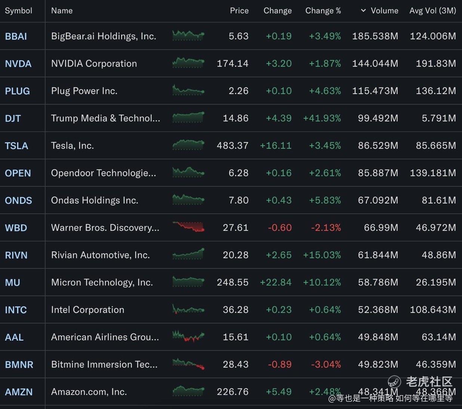
Task: Open the PLUG ticker link
Action: [17, 91]
